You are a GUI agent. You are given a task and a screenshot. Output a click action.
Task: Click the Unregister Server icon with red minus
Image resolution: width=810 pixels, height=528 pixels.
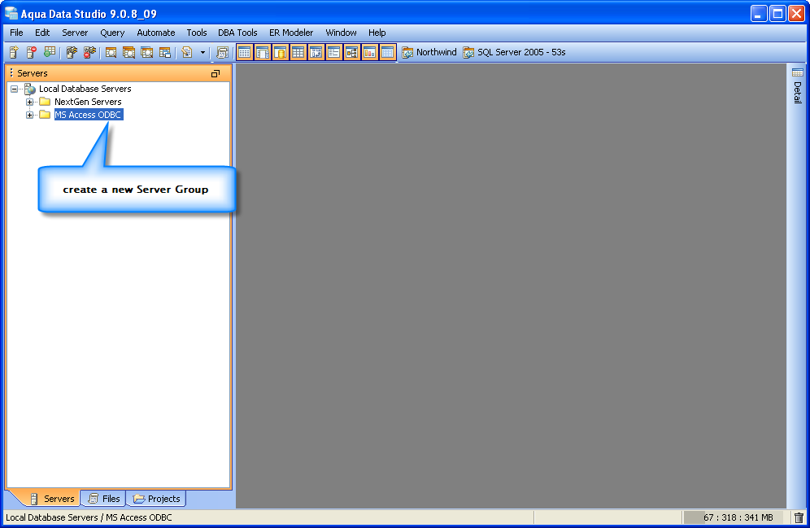32,52
